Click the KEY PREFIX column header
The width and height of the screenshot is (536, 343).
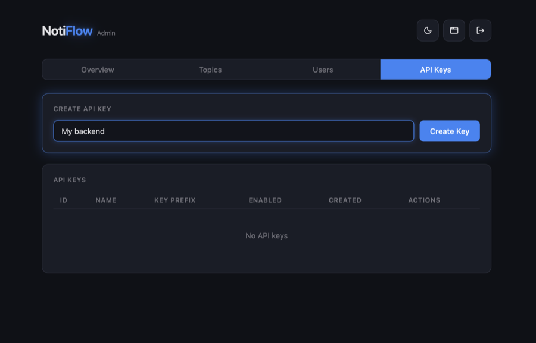coord(175,200)
